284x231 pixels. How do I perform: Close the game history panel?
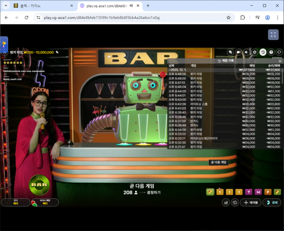280,61
